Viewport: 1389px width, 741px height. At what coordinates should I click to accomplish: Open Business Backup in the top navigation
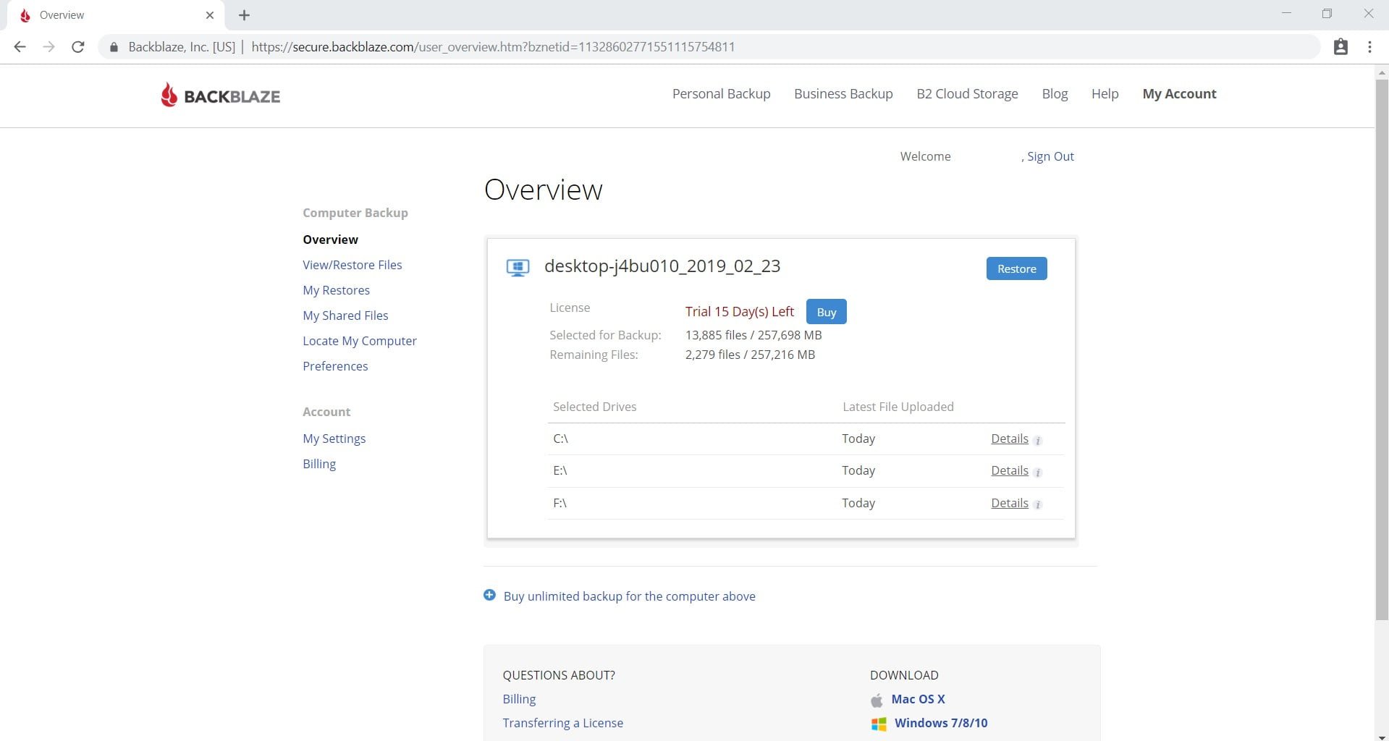[x=843, y=93]
